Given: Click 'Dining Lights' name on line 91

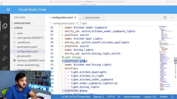Looking at the screenshot, I should pyautogui.click(x=84, y=50).
